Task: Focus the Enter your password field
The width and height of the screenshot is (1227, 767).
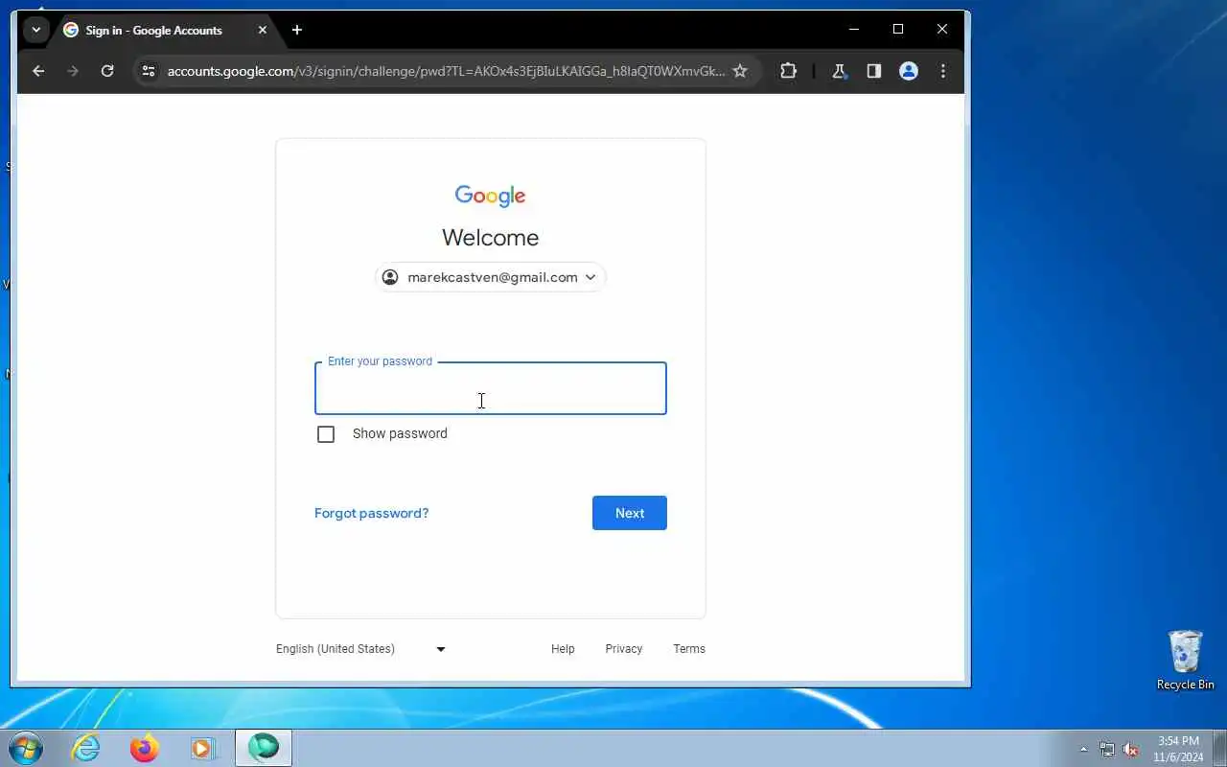Action: pos(491,388)
